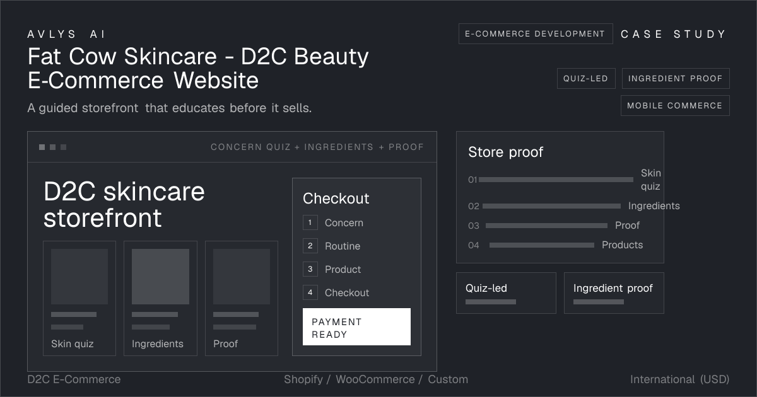
Task: Open the Skin quiz card thumbnail
Action: (79, 277)
